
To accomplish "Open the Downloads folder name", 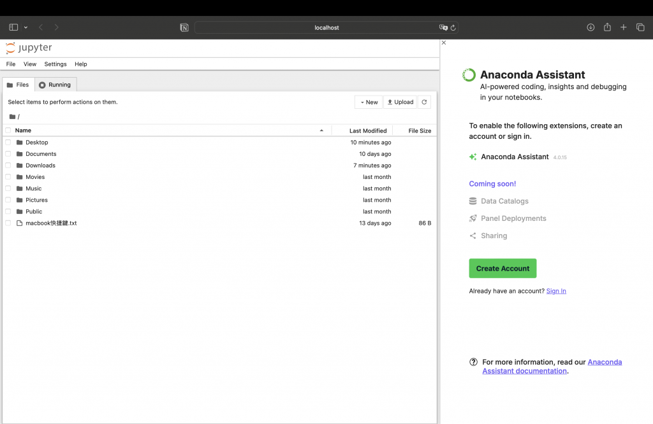I will coord(40,166).
